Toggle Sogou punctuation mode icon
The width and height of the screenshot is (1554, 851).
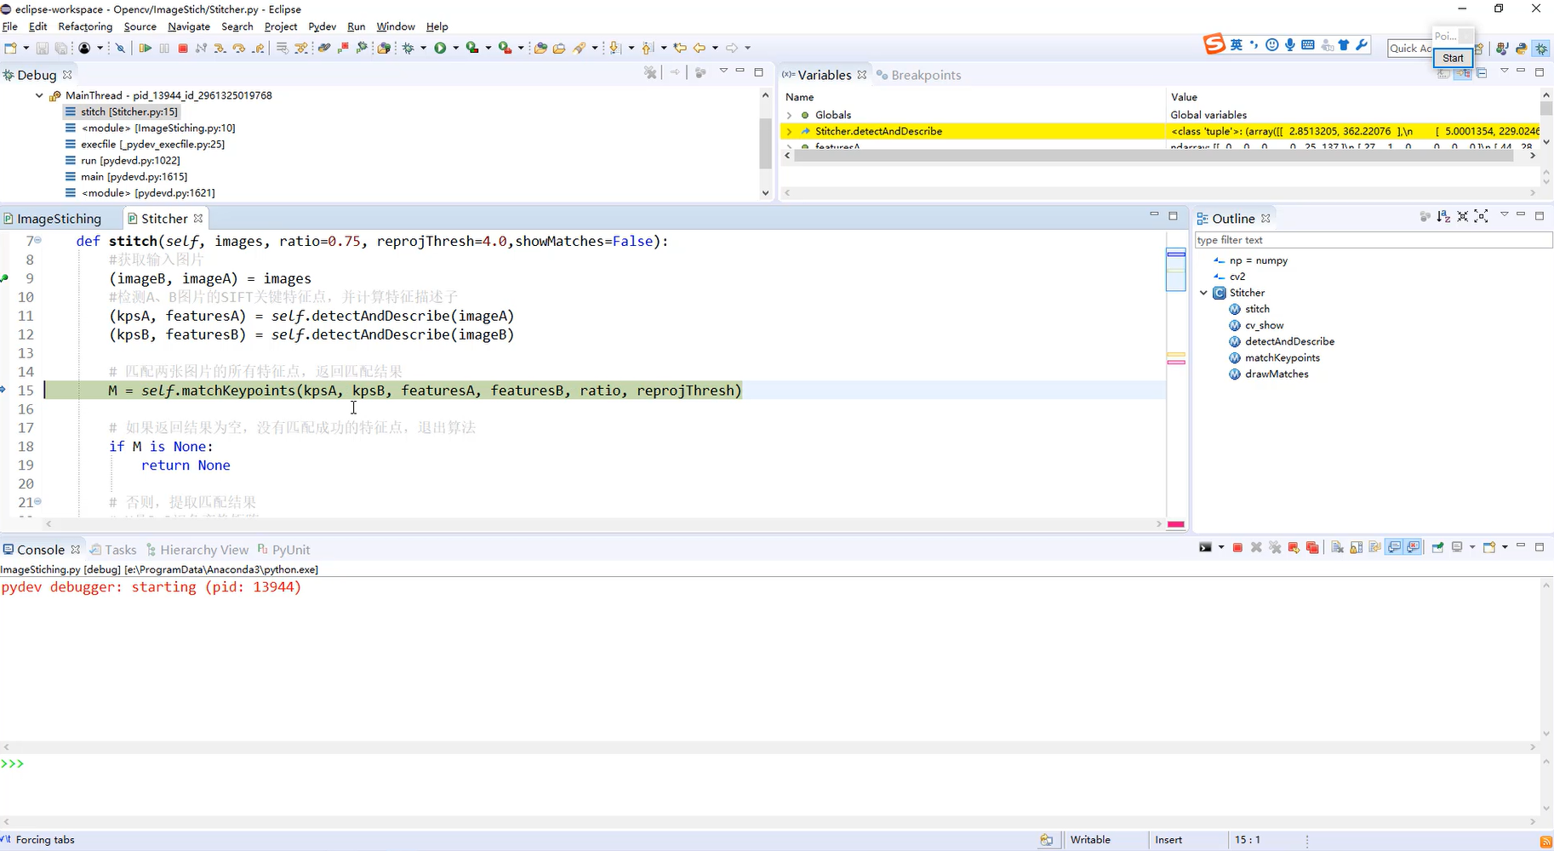click(1254, 45)
